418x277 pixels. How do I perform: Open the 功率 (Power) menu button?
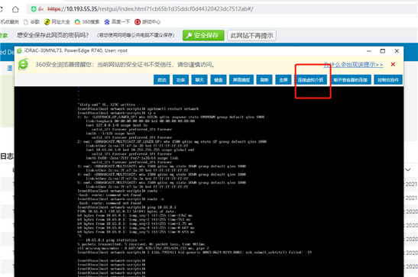click(180, 79)
